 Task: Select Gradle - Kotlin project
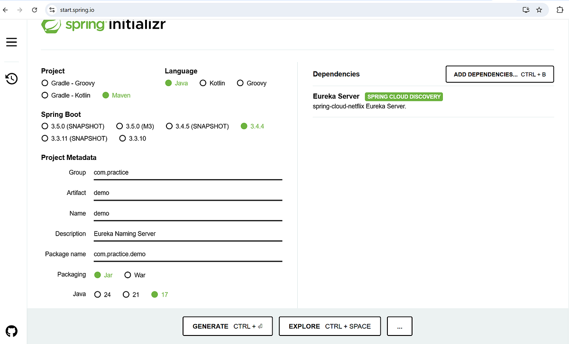pos(65,95)
